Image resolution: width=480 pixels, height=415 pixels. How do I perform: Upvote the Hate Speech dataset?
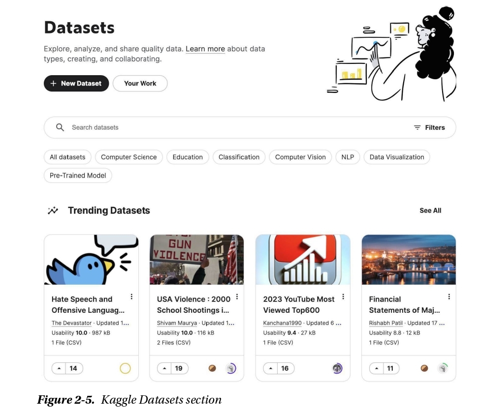(x=59, y=368)
